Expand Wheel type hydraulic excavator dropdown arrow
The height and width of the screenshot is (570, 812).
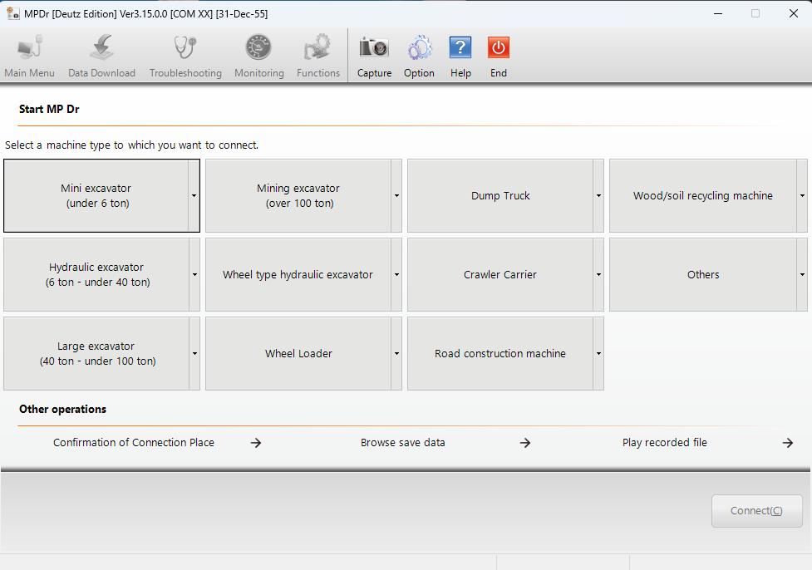pos(396,274)
